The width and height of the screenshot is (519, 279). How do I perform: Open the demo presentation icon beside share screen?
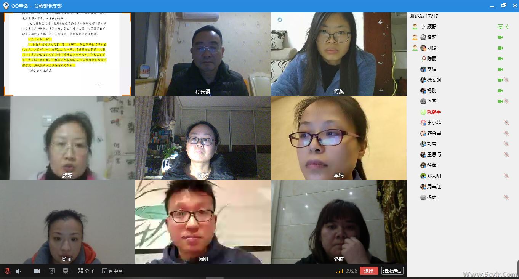66,271
